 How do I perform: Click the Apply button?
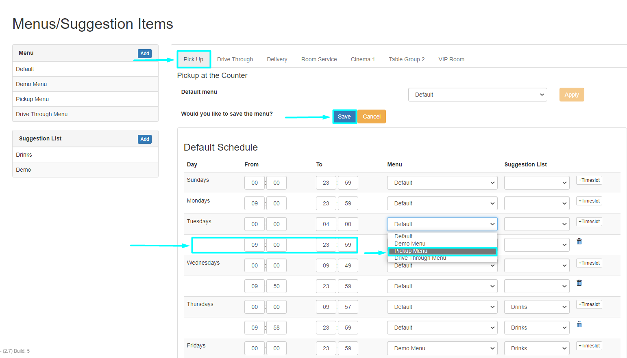(x=572, y=95)
